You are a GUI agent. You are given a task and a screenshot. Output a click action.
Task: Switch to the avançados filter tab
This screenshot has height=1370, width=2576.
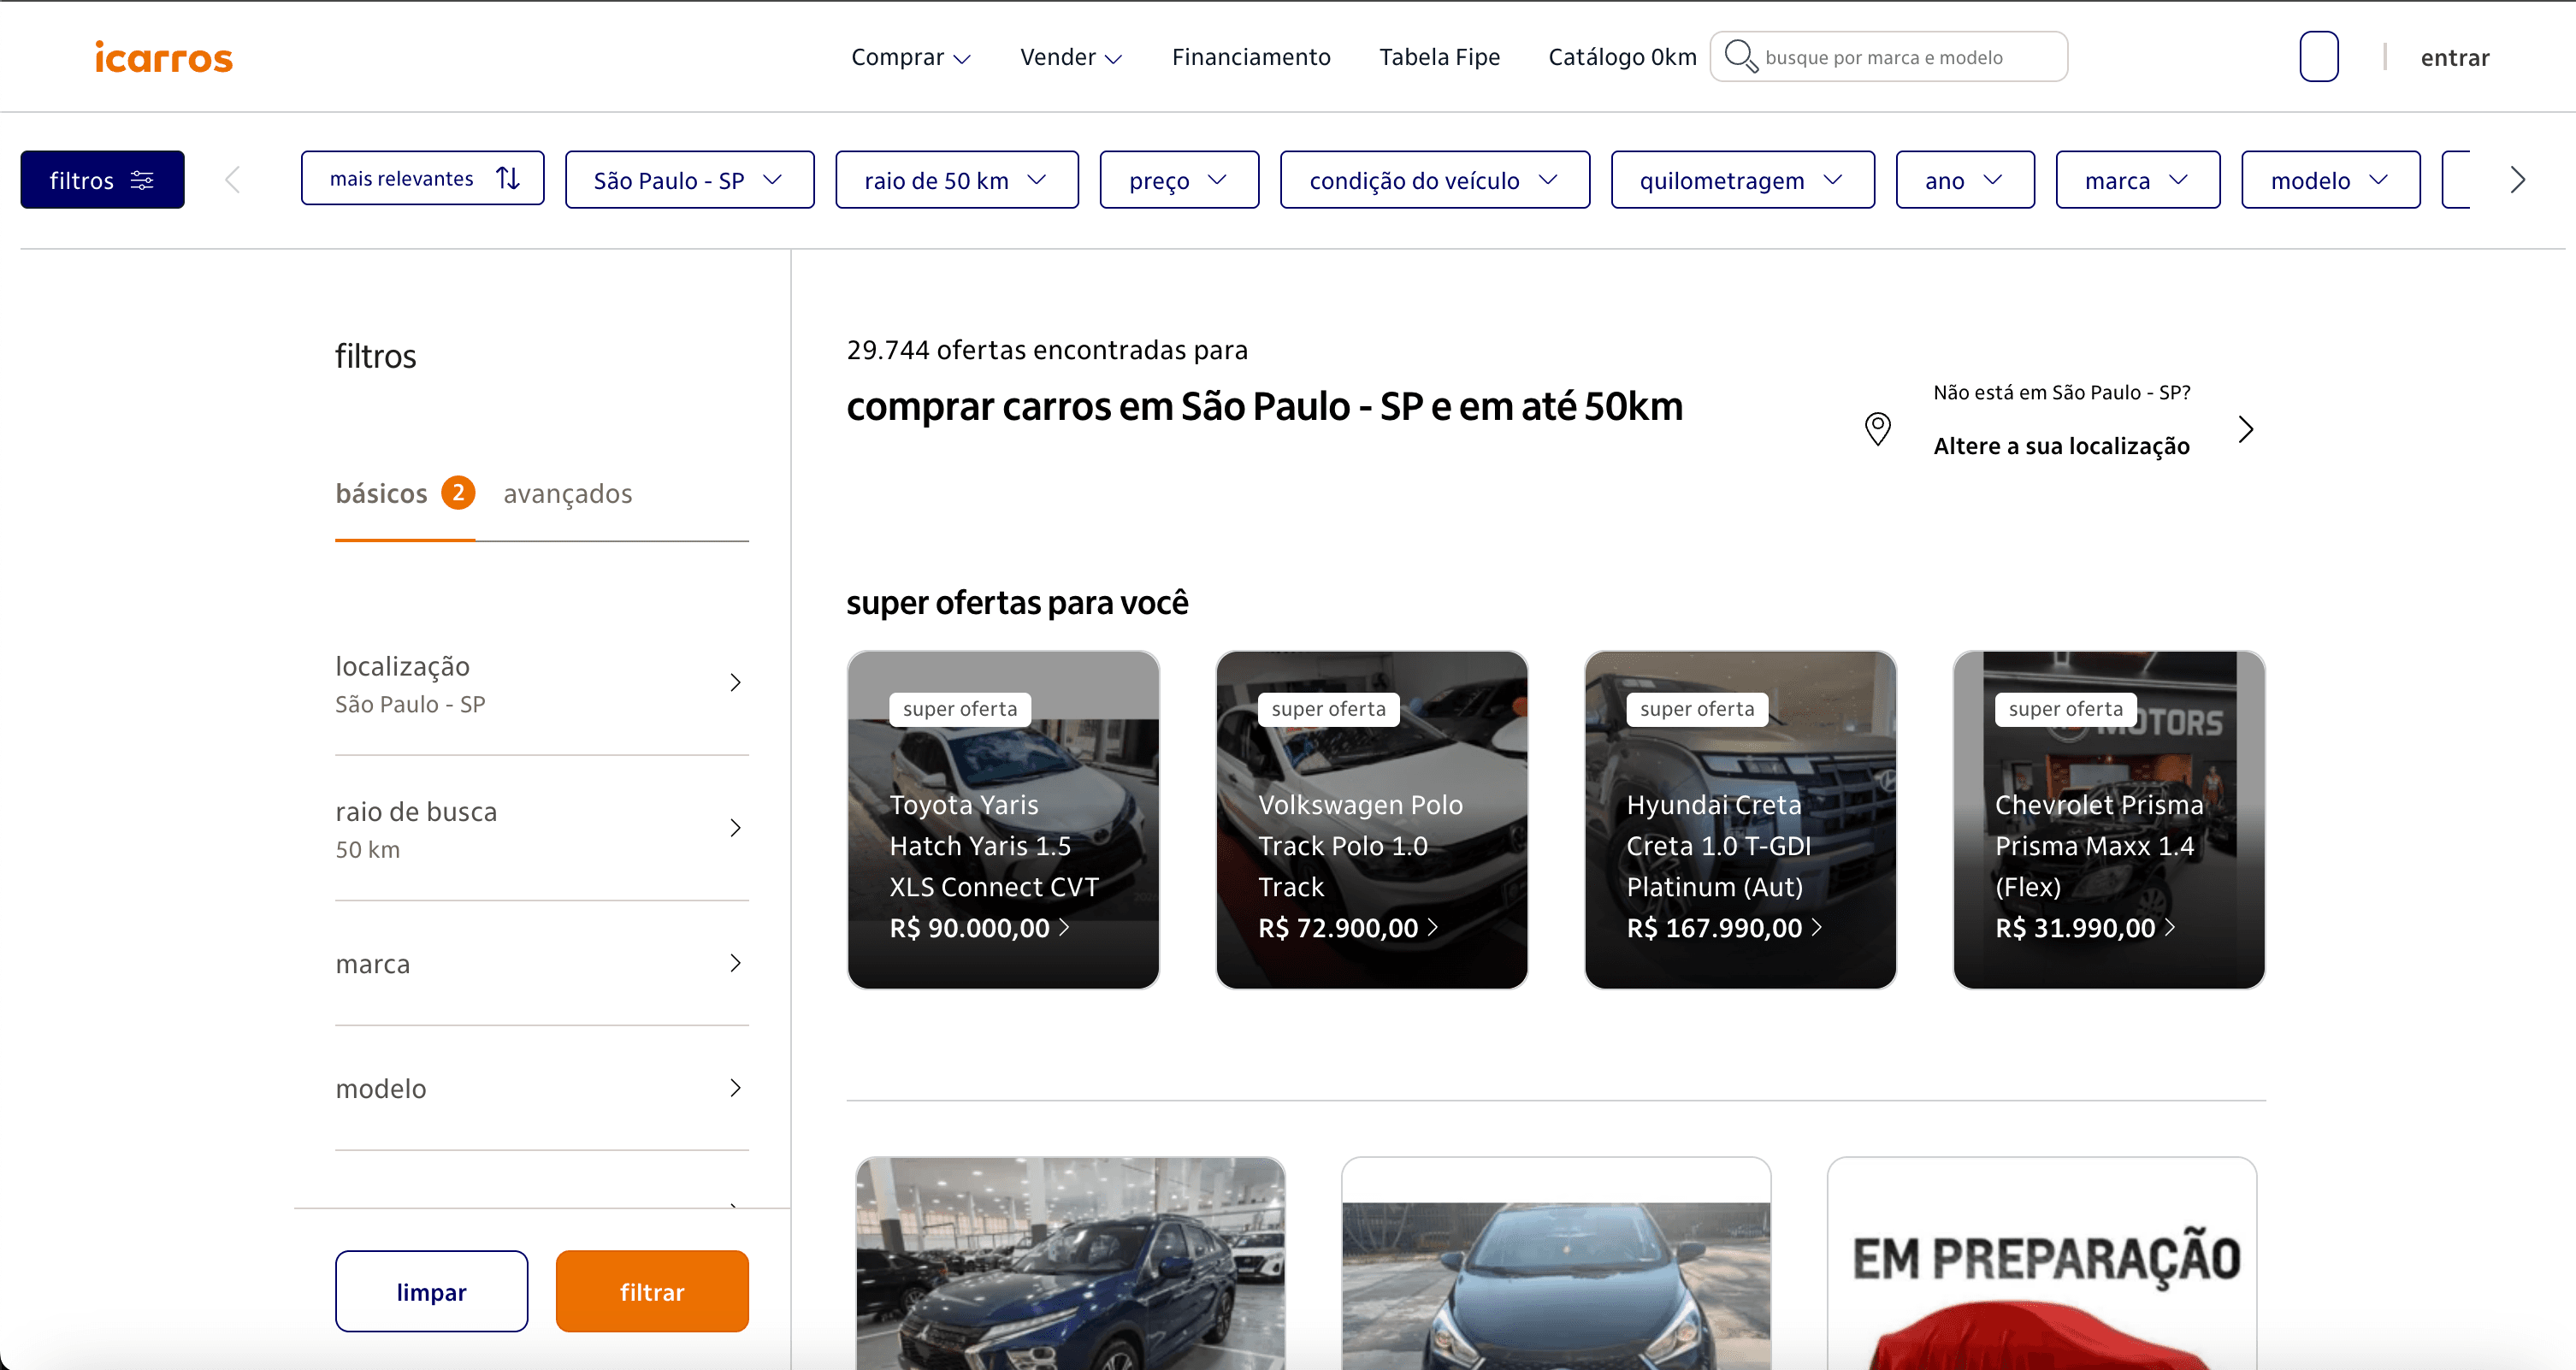[567, 494]
